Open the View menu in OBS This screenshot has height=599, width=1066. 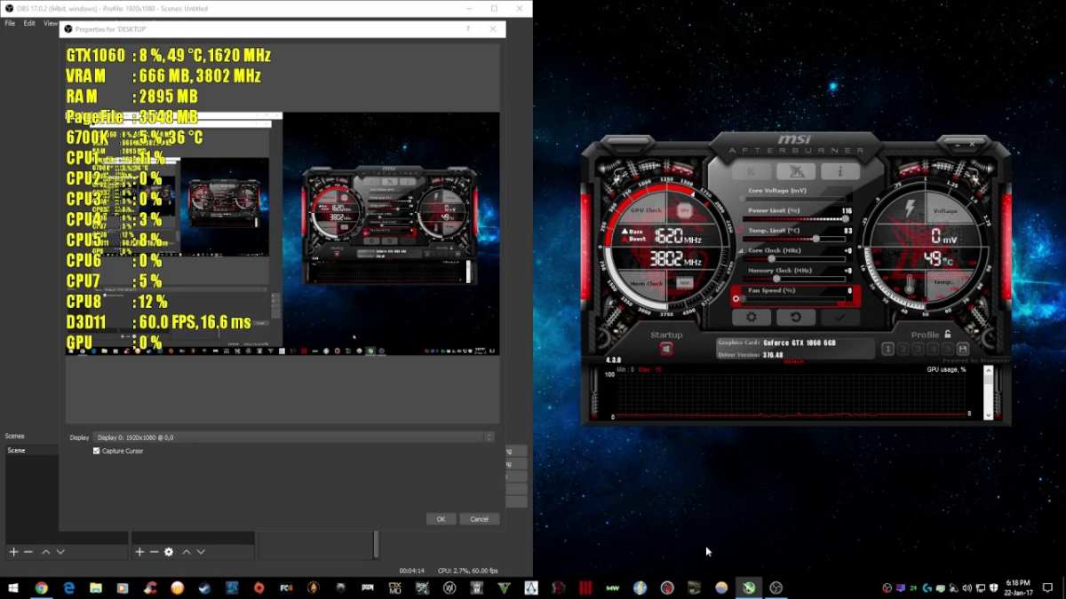pos(51,23)
